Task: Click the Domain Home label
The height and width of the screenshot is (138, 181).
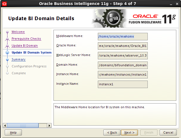Action: coord(67,65)
